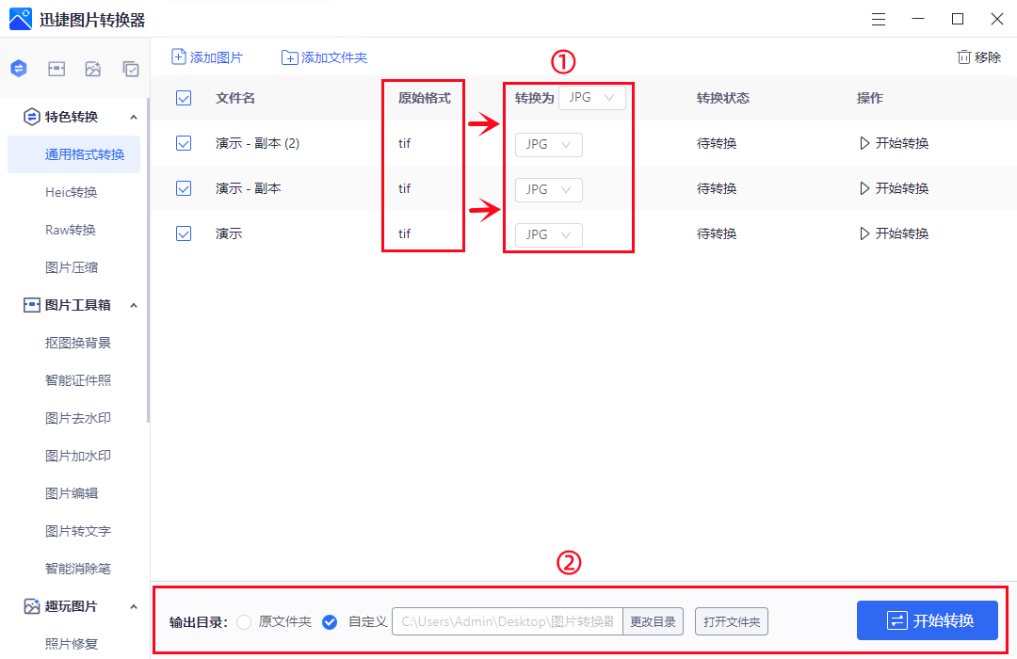Open the header 转换为 JPG format dropdown
1017x659 pixels.
pos(592,97)
